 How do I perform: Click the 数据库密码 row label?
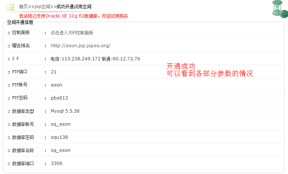[23, 137]
